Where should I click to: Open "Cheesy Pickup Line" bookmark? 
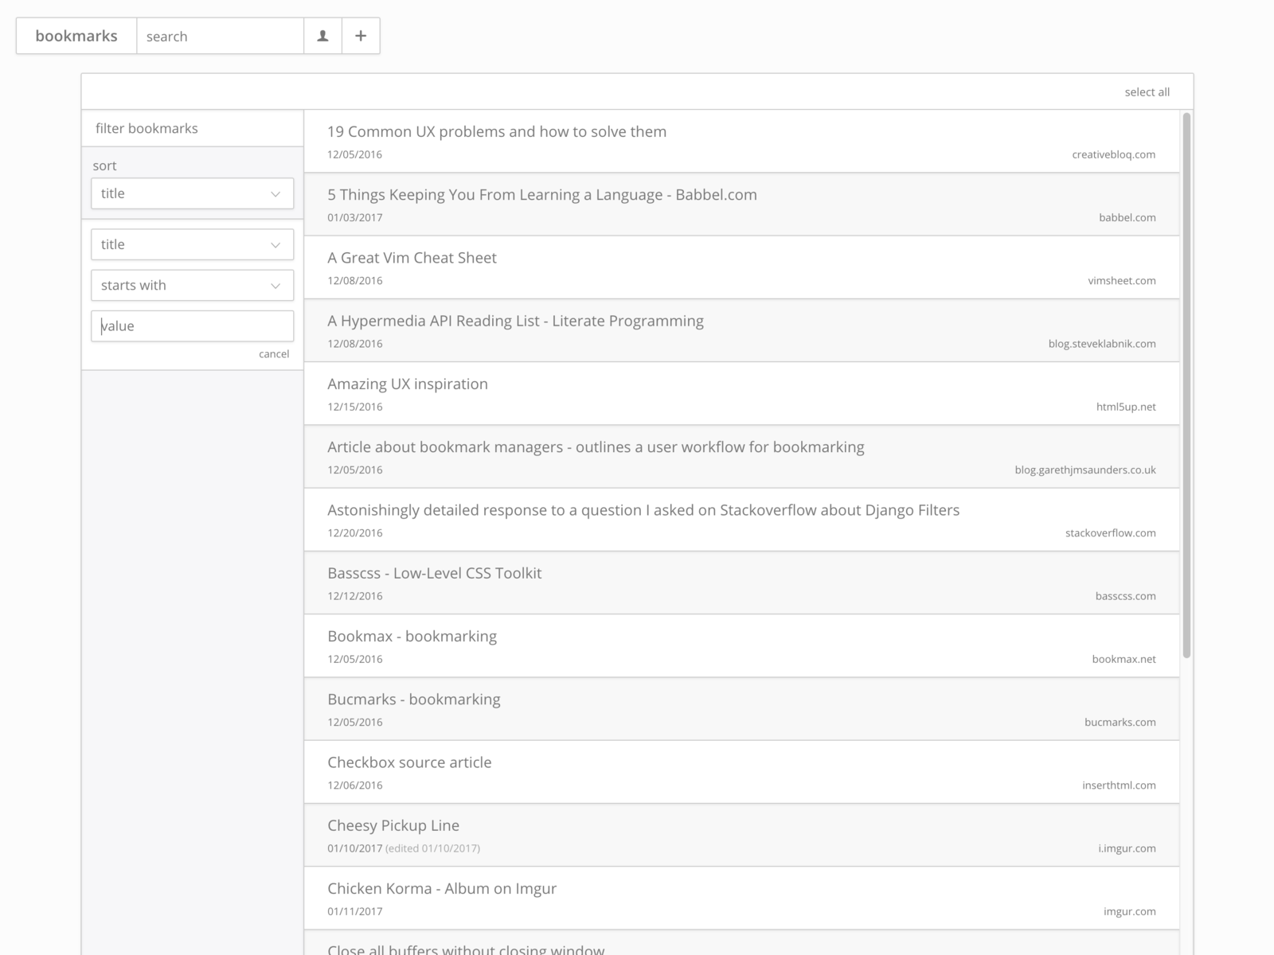pos(393,825)
